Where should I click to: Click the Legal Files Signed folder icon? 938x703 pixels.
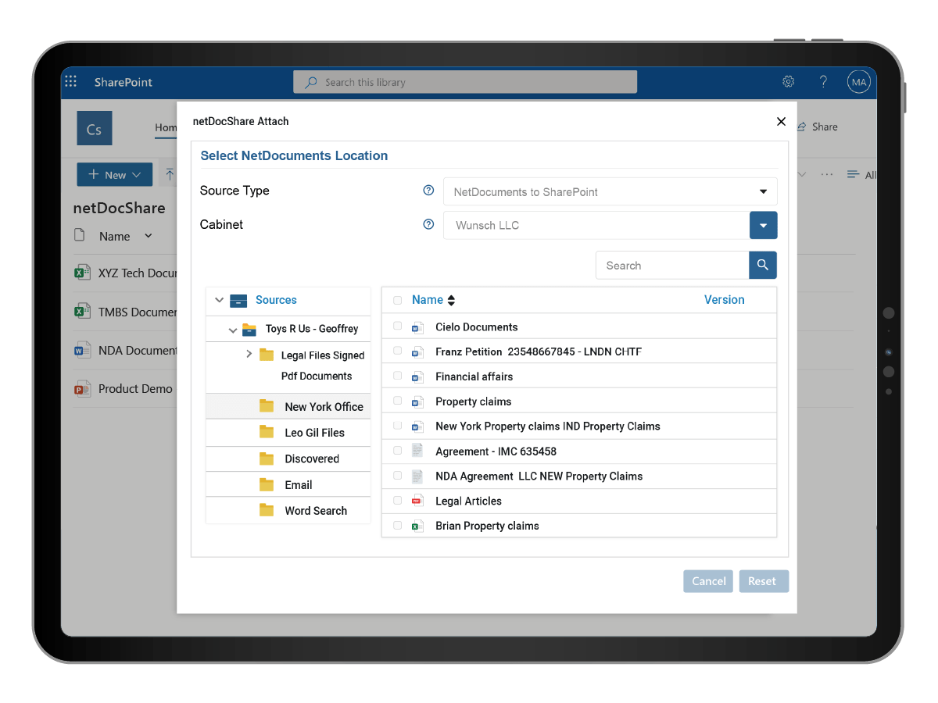tap(267, 355)
